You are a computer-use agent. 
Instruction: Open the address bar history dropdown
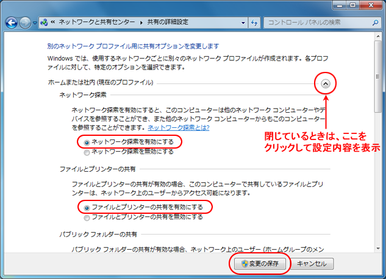point(243,23)
